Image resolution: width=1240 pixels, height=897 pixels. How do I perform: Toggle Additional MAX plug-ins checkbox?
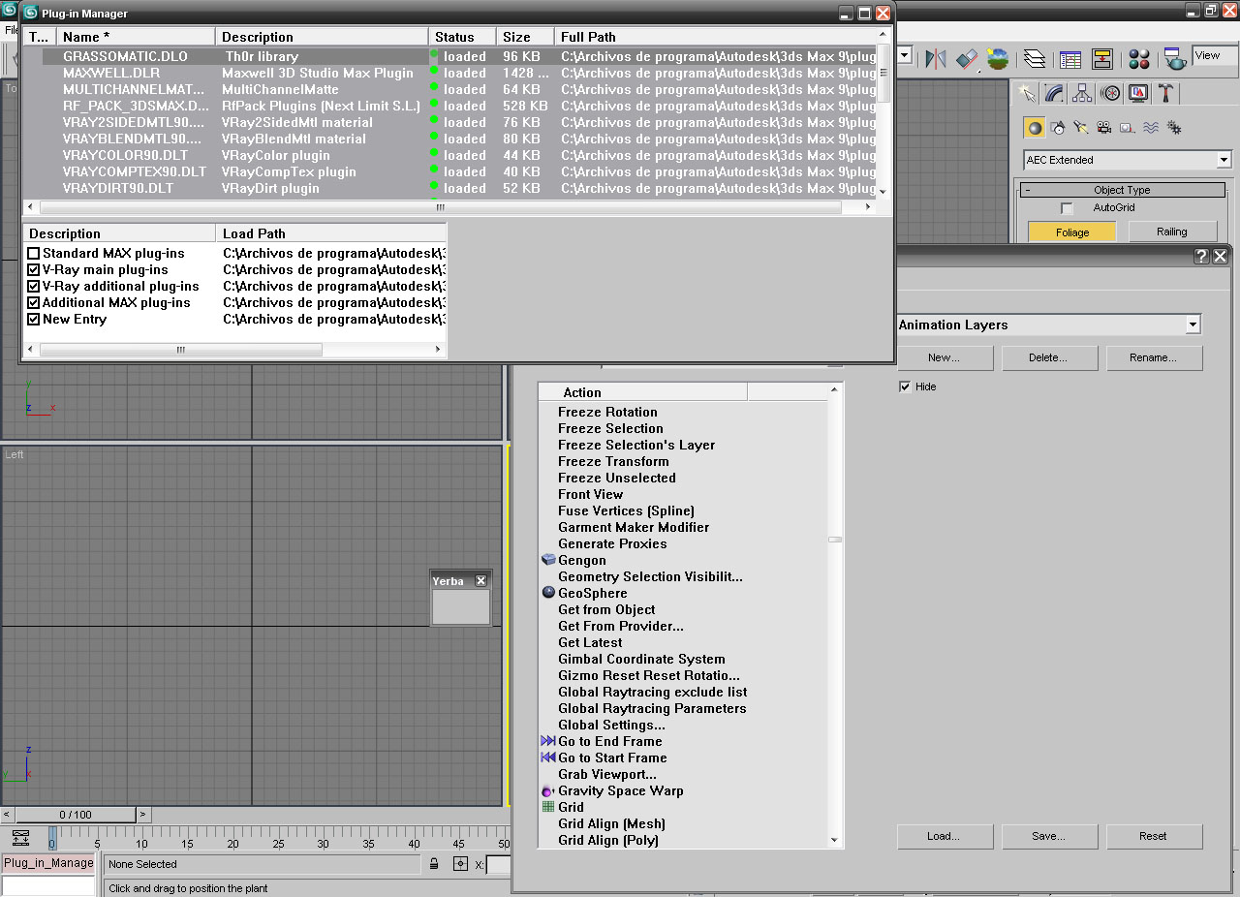(34, 303)
